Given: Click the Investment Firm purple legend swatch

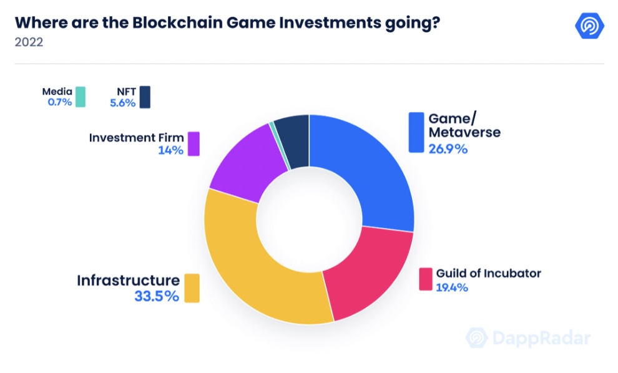Looking at the screenshot, I should click(194, 143).
